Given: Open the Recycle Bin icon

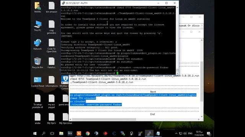Looking at the screenshot, I should [x=38, y=63].
